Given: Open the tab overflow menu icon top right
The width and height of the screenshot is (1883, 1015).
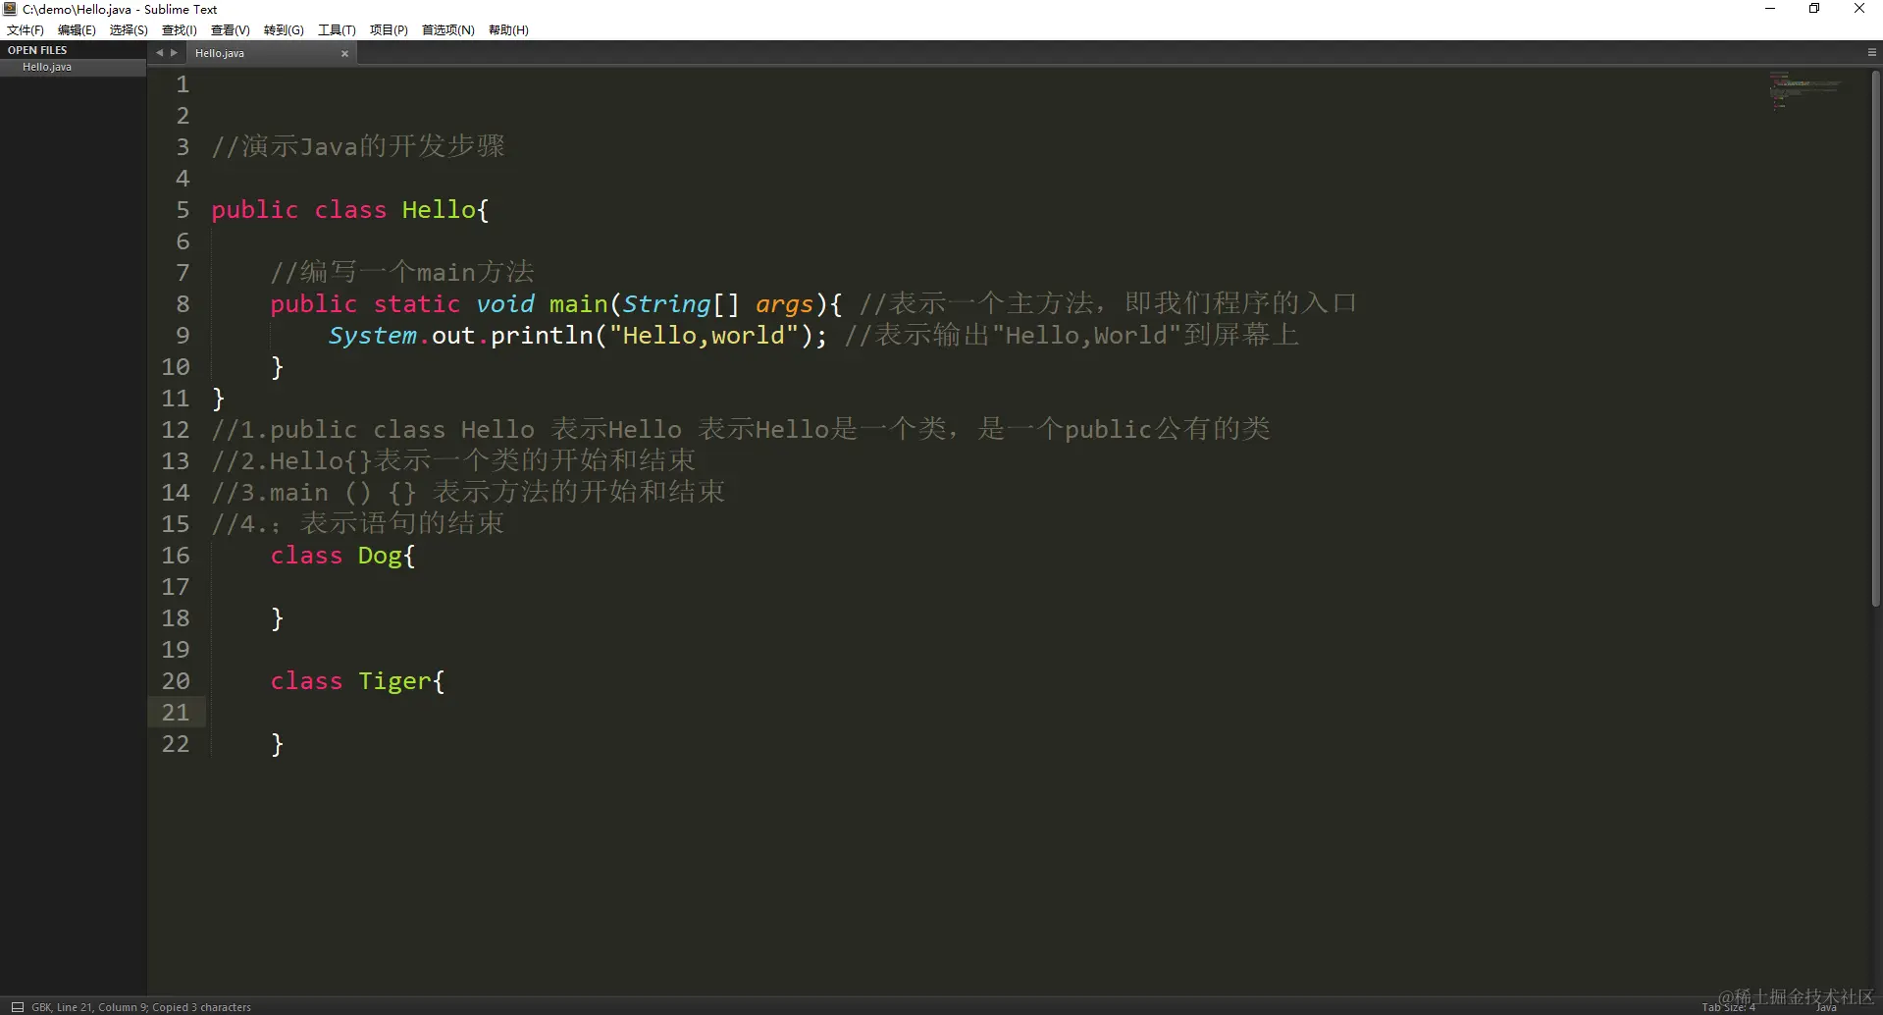Looking at the screenshot, I should pyautogui.click(x=1870, y=51).
